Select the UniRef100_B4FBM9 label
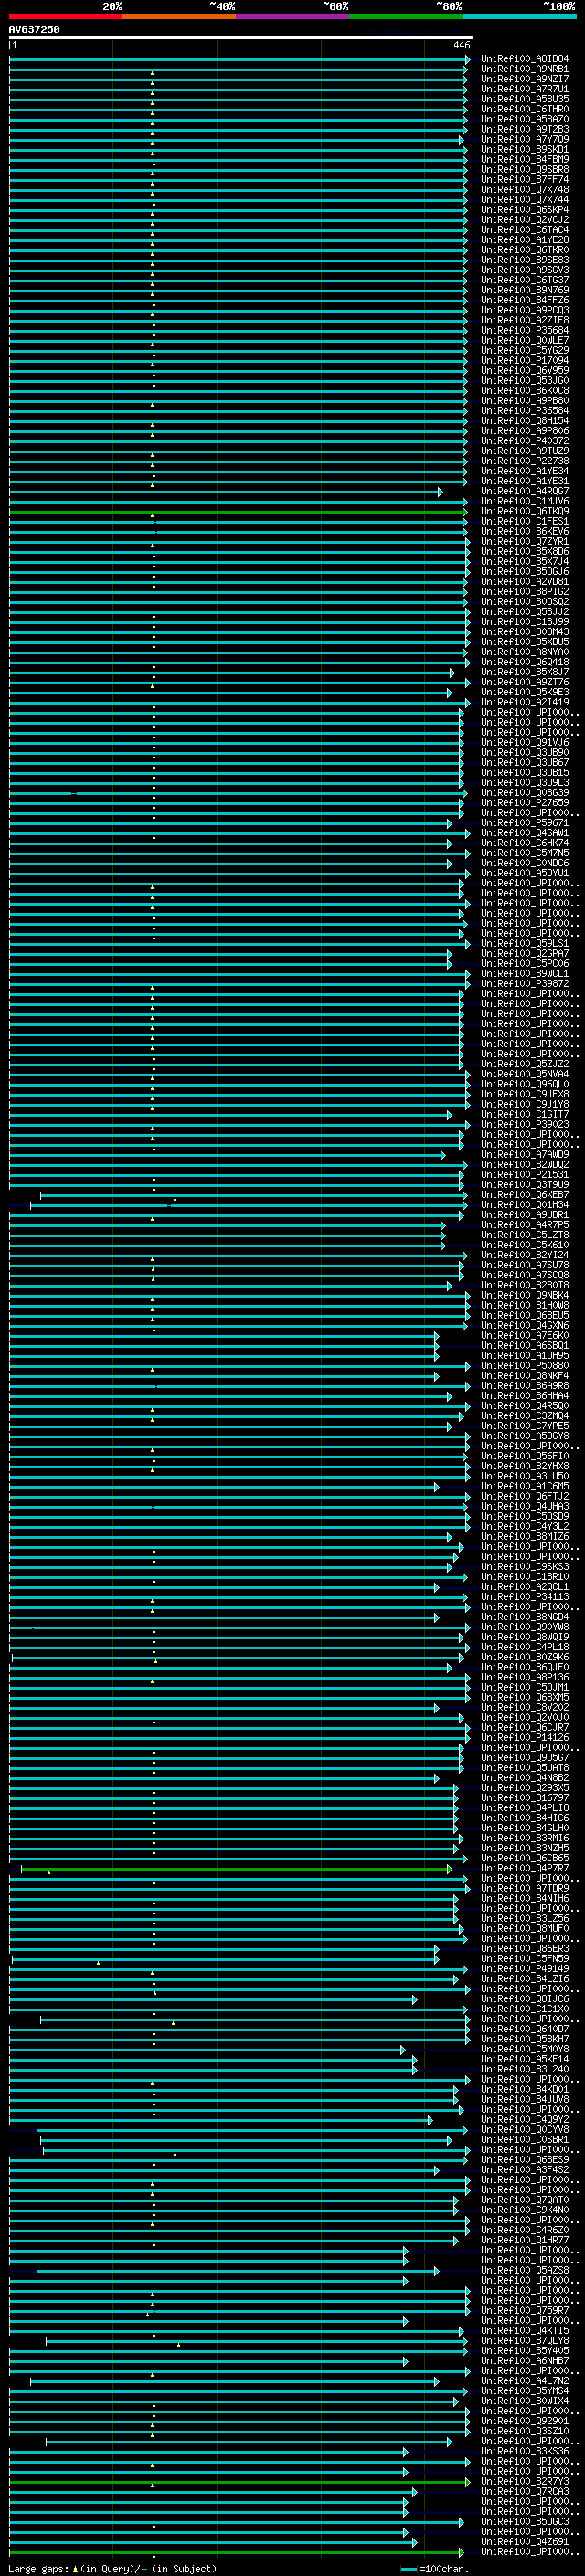585x2576 pixels. click(524, 159)
